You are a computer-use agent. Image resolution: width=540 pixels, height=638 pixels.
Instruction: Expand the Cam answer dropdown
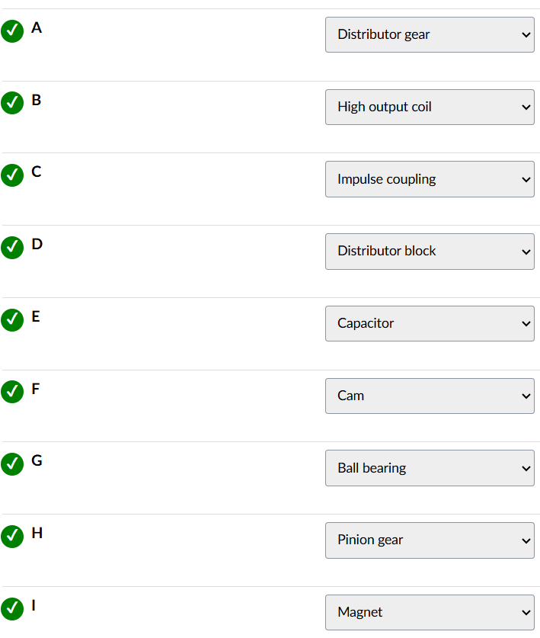[430, 396]
